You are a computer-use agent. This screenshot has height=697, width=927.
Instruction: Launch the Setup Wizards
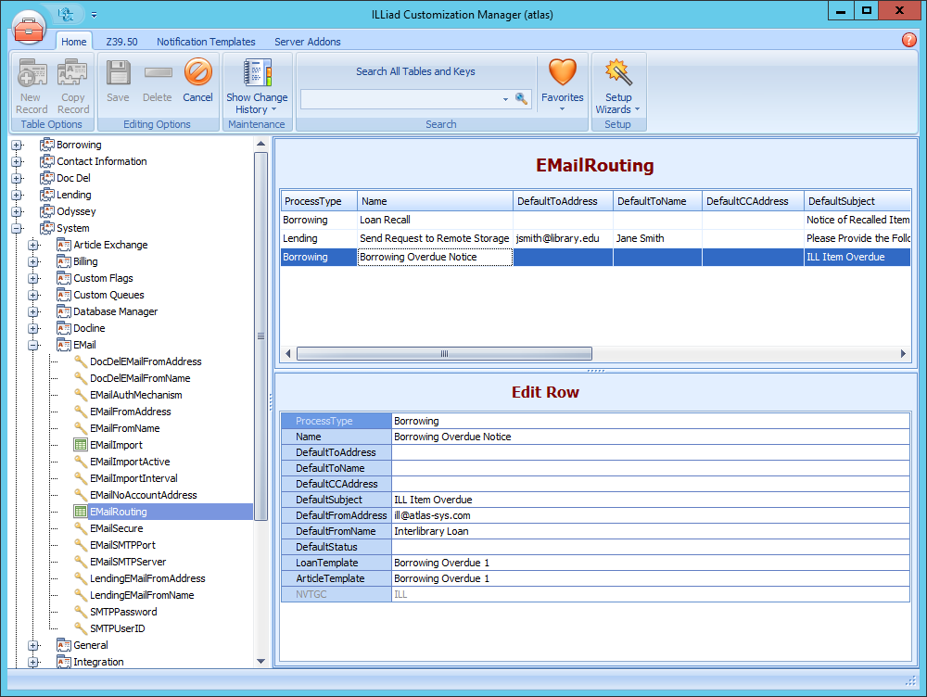point(618,83)
